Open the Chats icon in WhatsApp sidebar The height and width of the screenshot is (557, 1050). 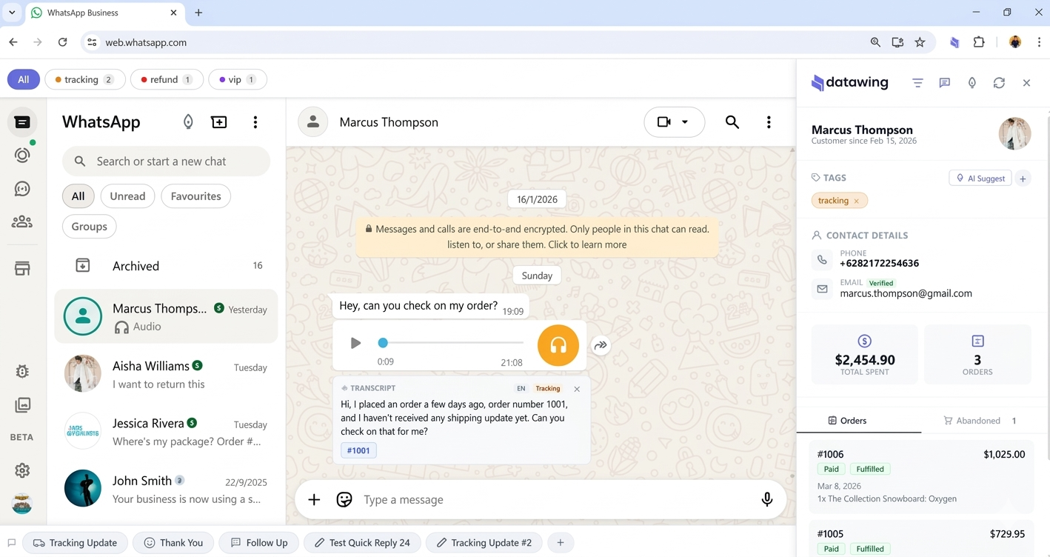(x=22, y=122)
